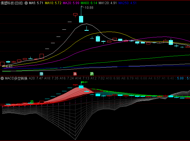
Task: Select the green MA60: 6.14 label
Action: tap(89, 3)
